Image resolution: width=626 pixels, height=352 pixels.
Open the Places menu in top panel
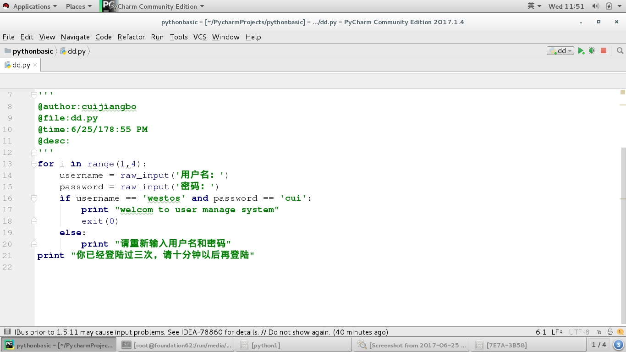point(79,6)
